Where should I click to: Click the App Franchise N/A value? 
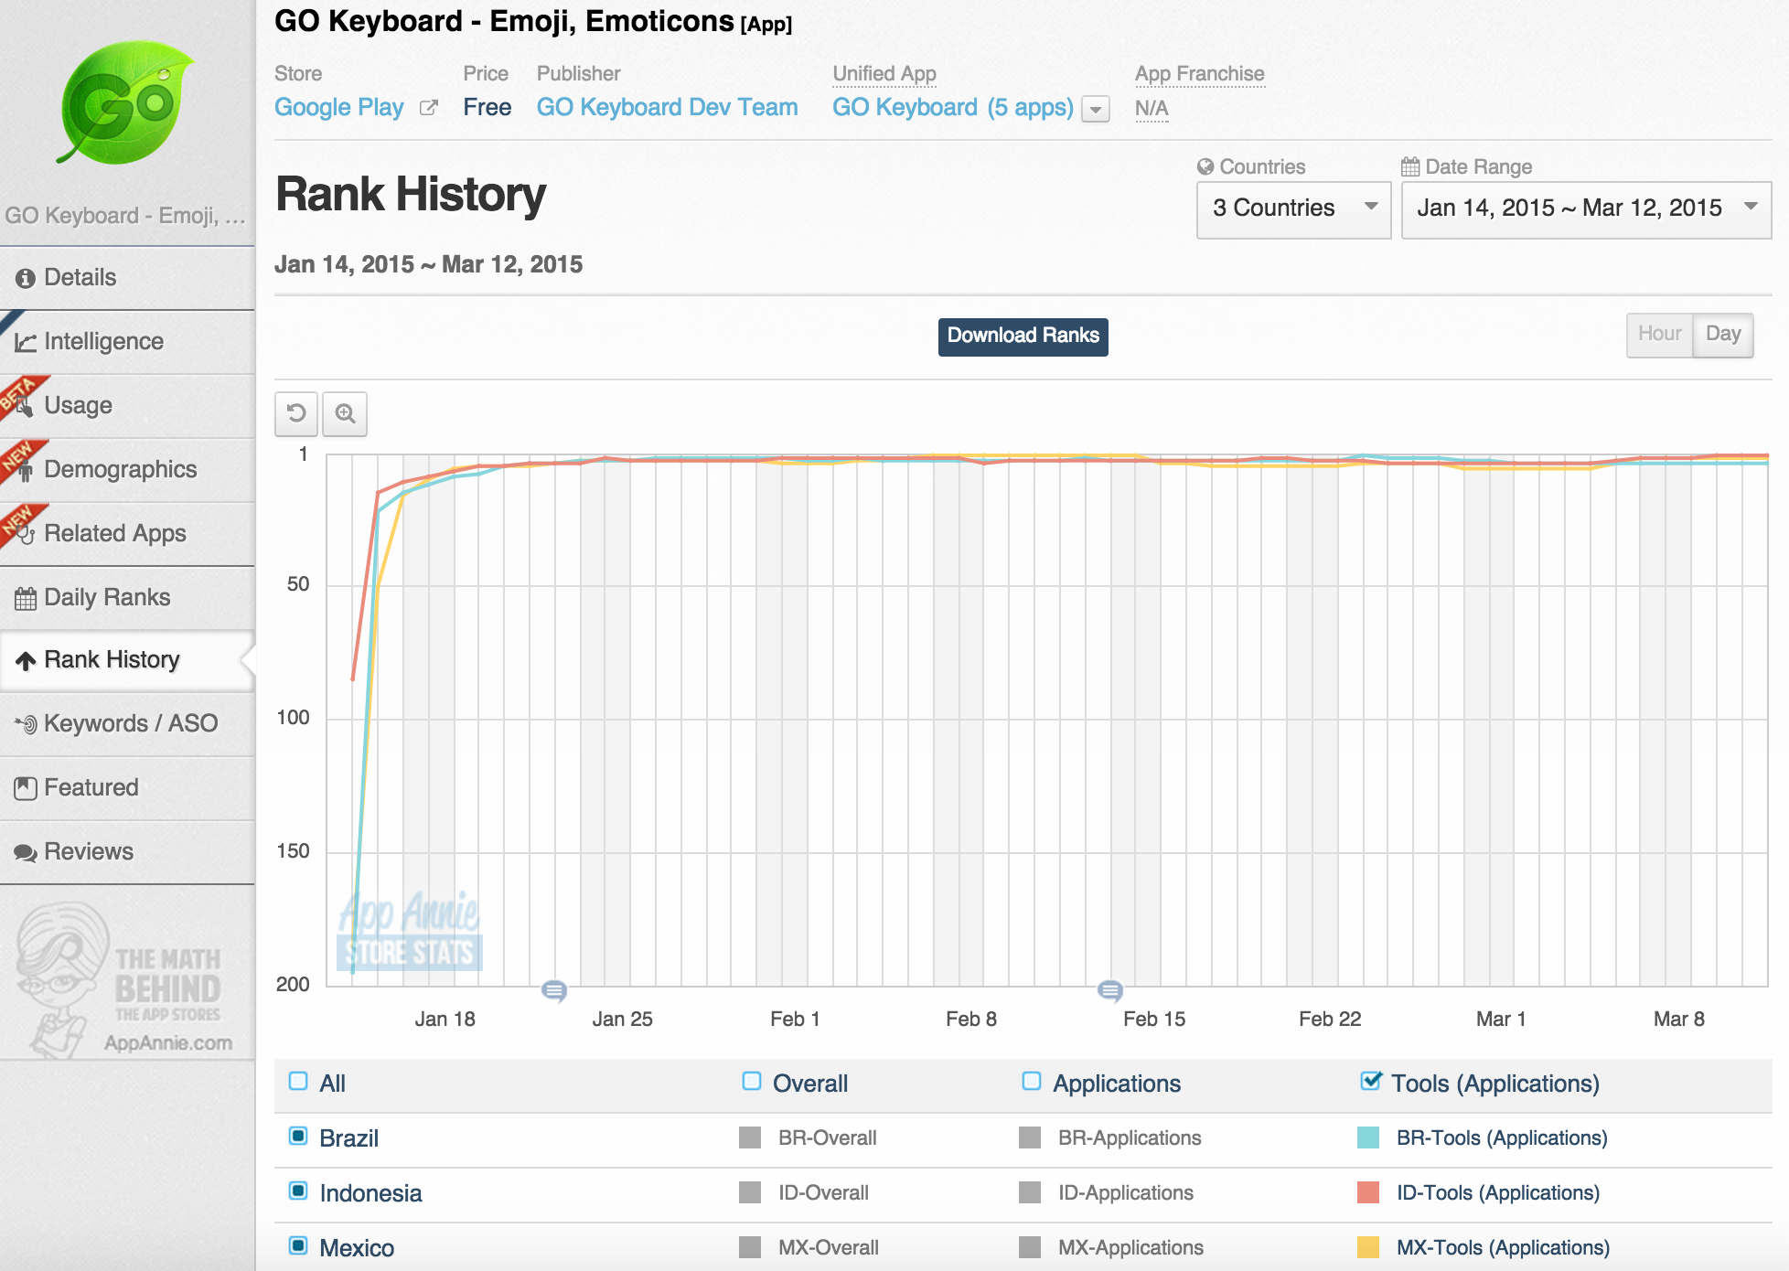coord(1152,109)
